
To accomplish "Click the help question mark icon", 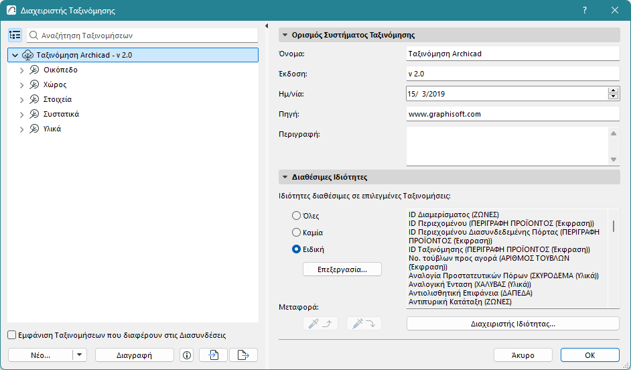I will [x=585, y=11].
